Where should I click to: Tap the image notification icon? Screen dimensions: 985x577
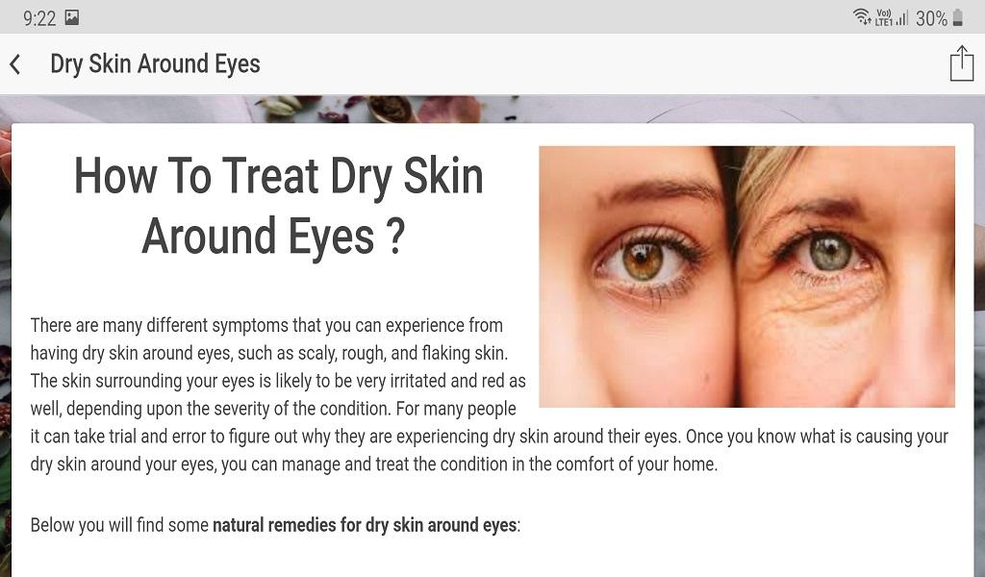(72, 17)
